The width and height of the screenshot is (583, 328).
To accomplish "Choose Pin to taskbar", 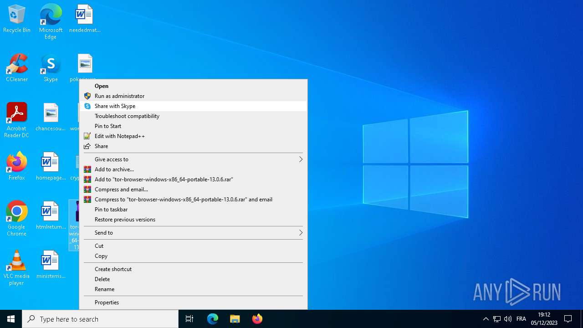I will pos(193,210).
